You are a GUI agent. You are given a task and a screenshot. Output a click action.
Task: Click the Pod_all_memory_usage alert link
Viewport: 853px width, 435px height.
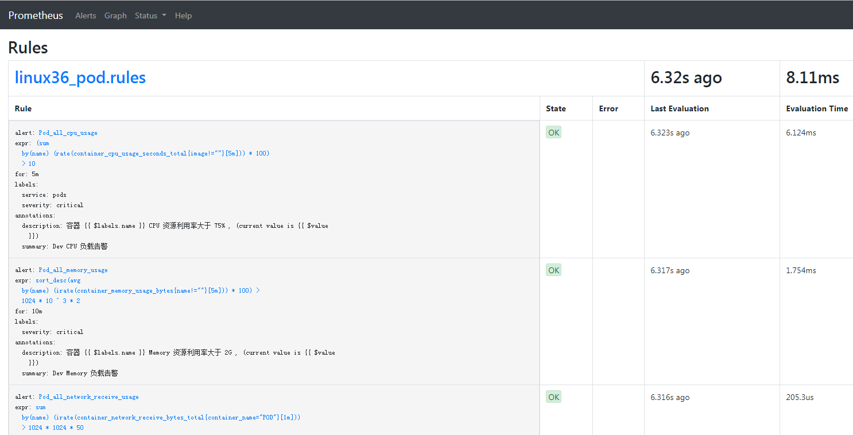[73, 270]
